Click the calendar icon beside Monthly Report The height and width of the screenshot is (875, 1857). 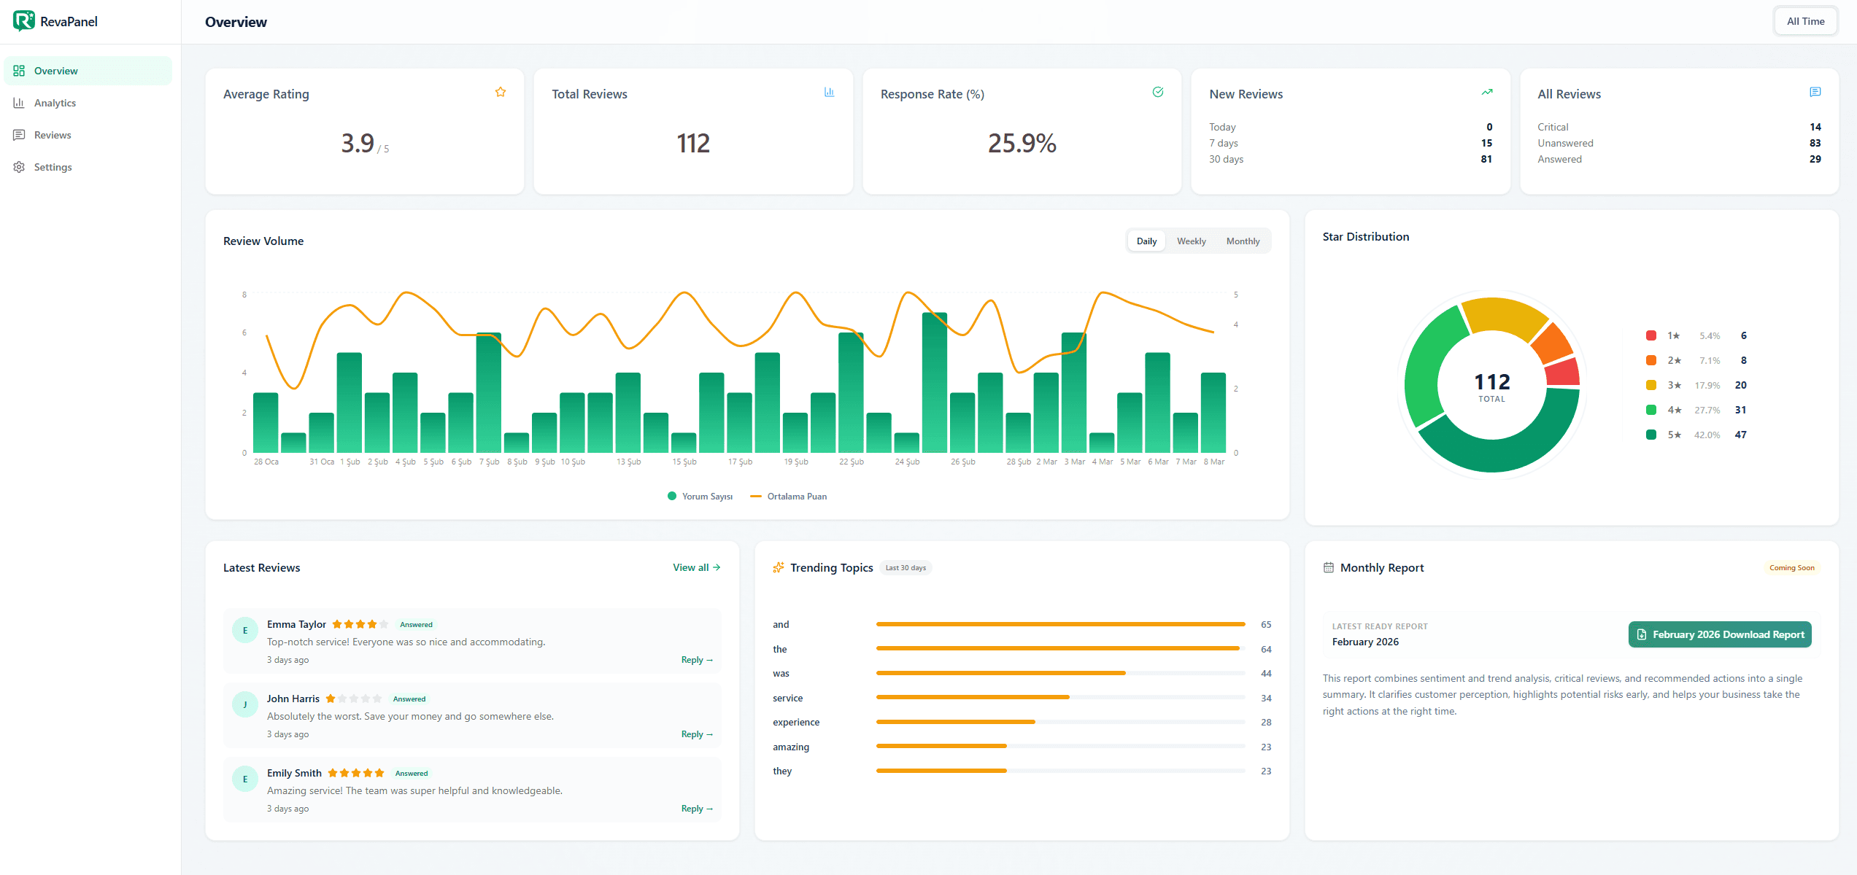tap(1329, 567)
